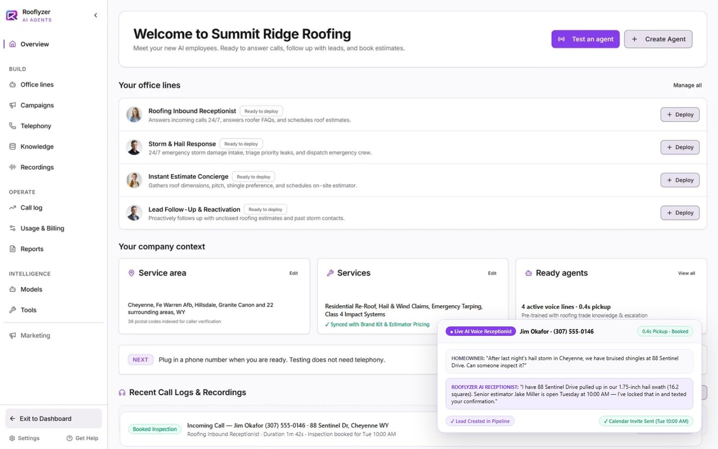
Task: Click the Manage all link
Action: [687, 85]
